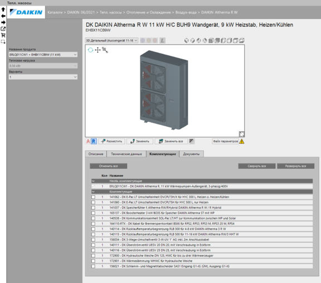
Task: Click Каталоги in the breadcrumb
Action: click(55, 12)
